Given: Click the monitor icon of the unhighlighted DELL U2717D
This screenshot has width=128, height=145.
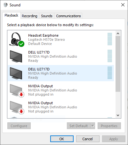Looking at the screenshot, I should (x=16, y=56).
